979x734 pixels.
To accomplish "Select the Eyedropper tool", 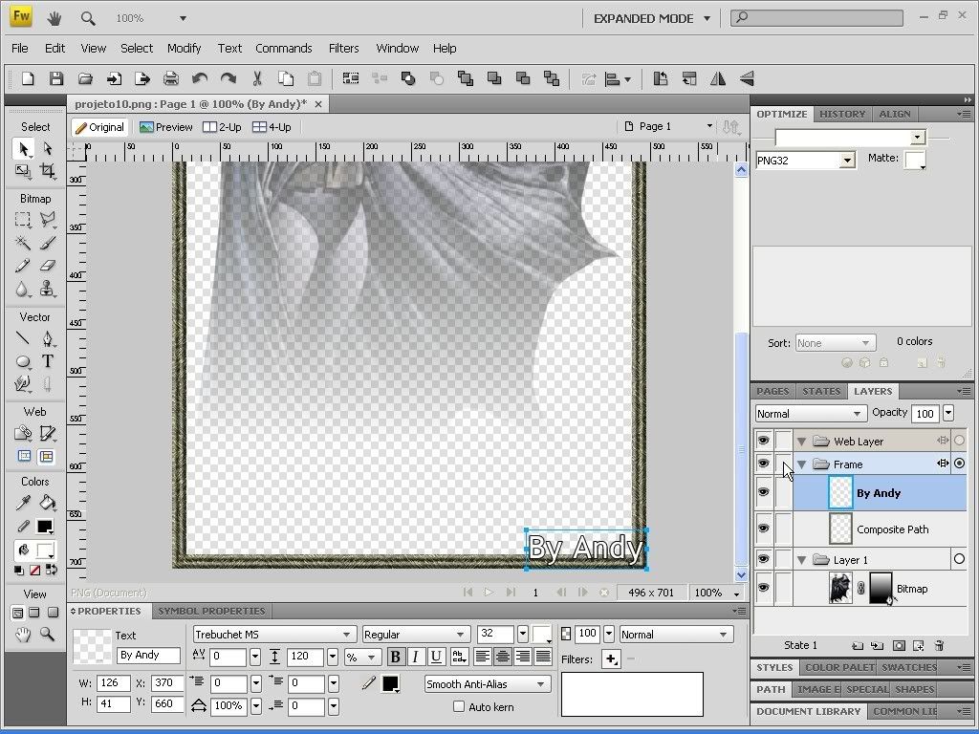I will (23, 503).
